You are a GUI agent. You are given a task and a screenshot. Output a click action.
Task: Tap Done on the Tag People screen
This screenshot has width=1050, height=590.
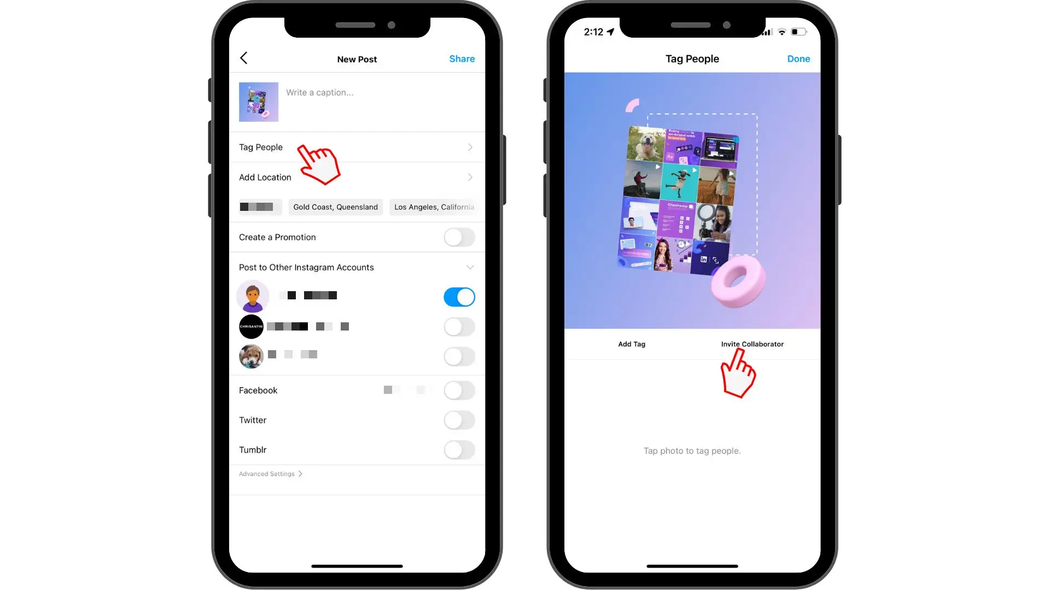pyautogui.click(x=798, y=58)
